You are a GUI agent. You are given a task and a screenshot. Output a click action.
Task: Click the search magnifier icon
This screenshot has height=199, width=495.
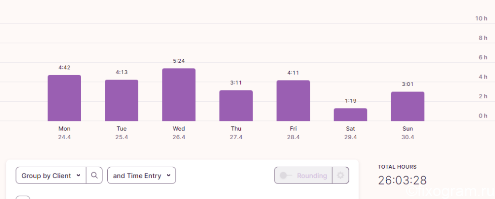click(94, 175)
